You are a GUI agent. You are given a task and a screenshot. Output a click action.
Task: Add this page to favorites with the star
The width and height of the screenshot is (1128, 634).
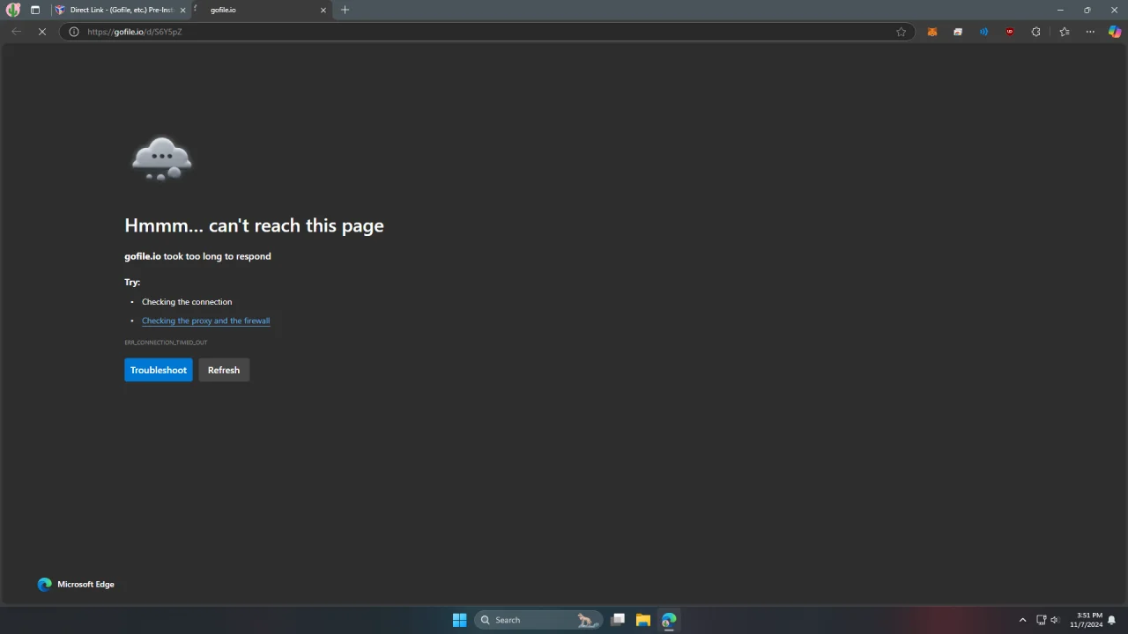(901, 32)
